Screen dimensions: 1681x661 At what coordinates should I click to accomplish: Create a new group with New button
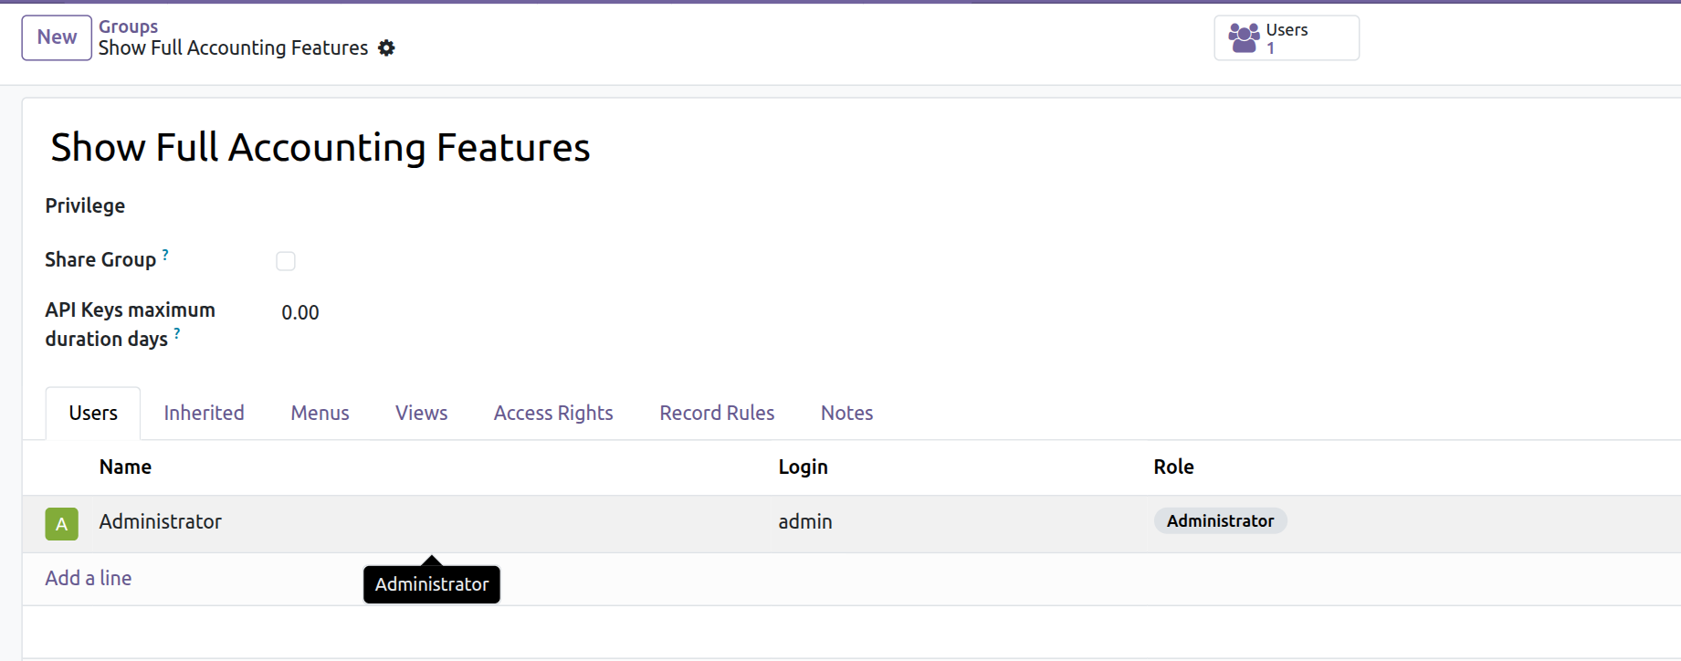(57, 37)
